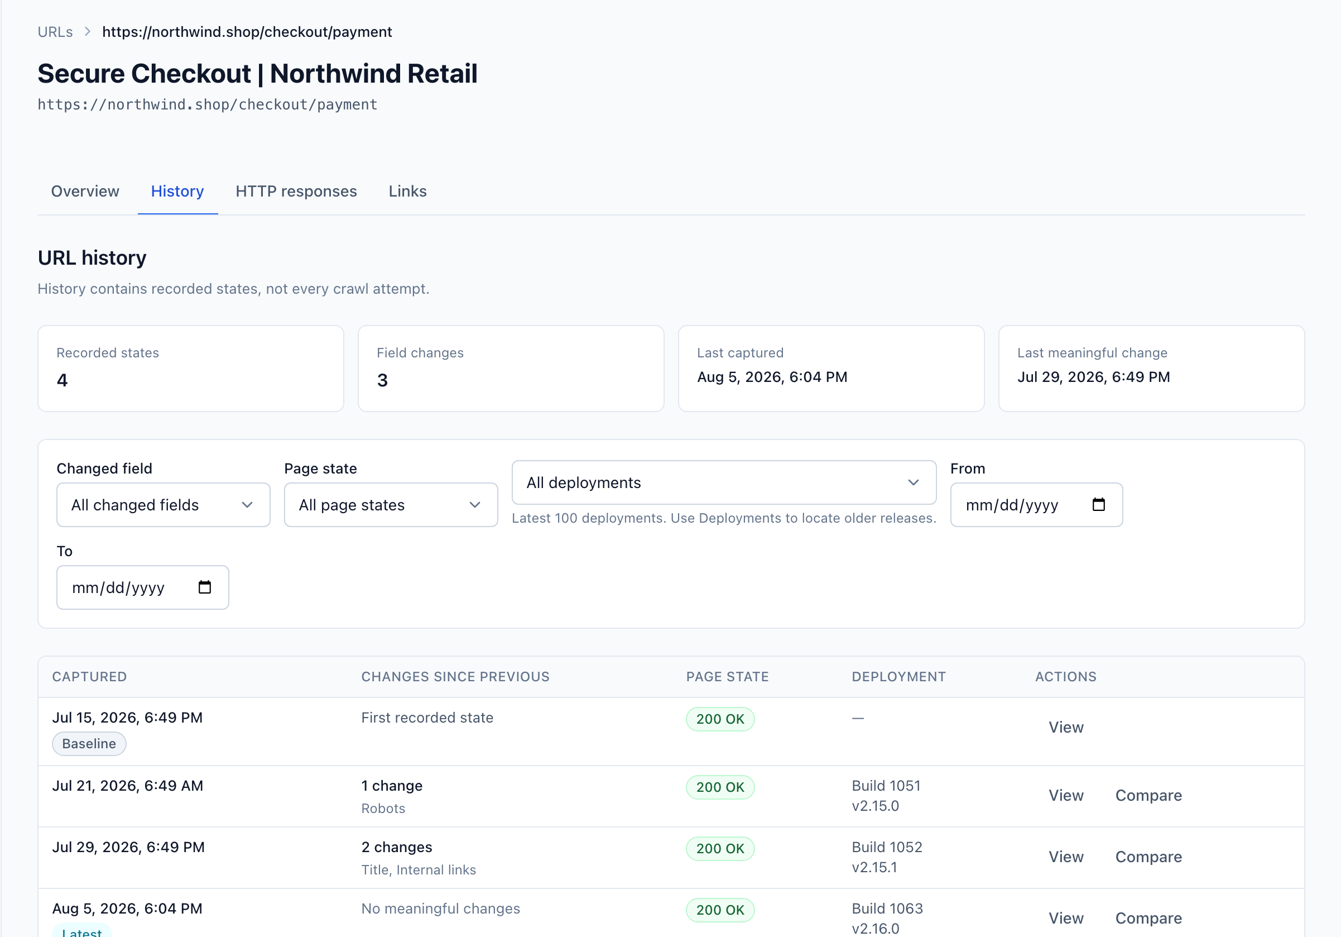Open the All deployments dropdown

(724, 482)
